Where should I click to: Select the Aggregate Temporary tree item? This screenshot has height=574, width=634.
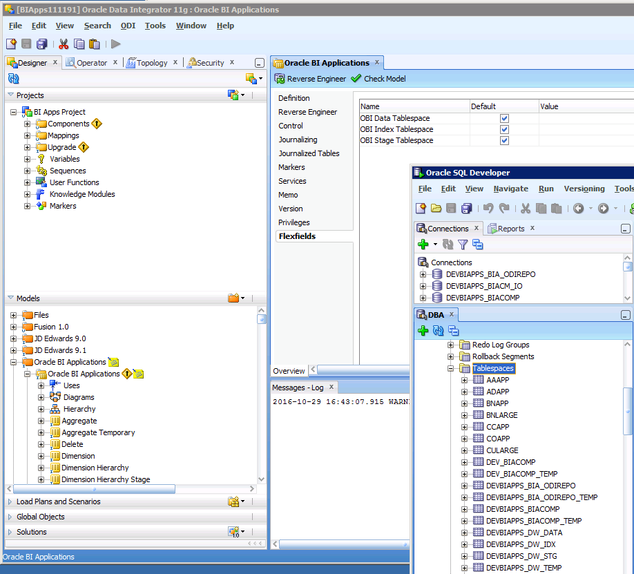tap(98, 432)
